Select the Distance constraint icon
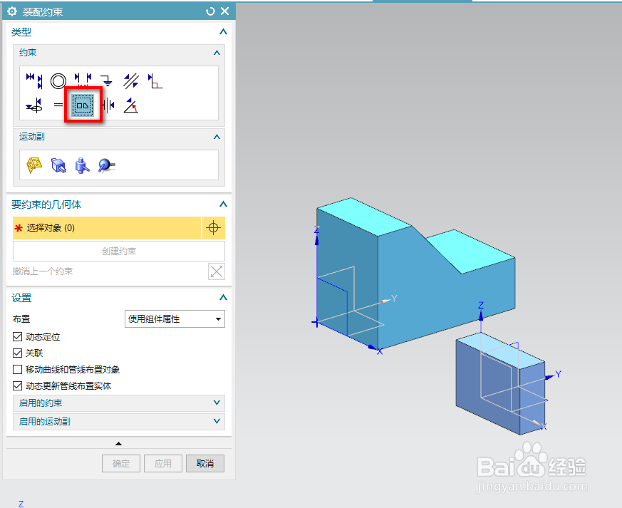Viewport: 622px width, 508px height. coord(83,81)
